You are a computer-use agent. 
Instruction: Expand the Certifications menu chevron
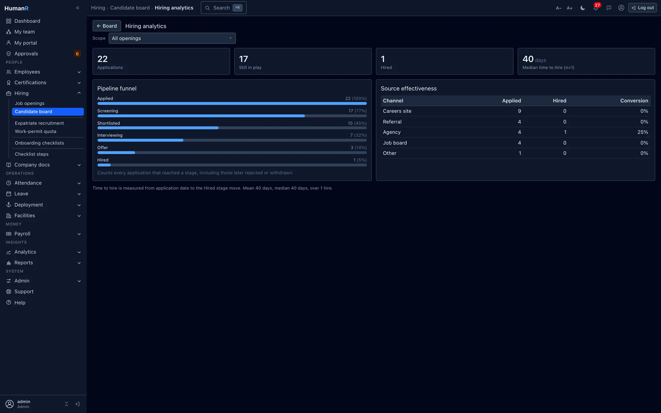[79, 83]
